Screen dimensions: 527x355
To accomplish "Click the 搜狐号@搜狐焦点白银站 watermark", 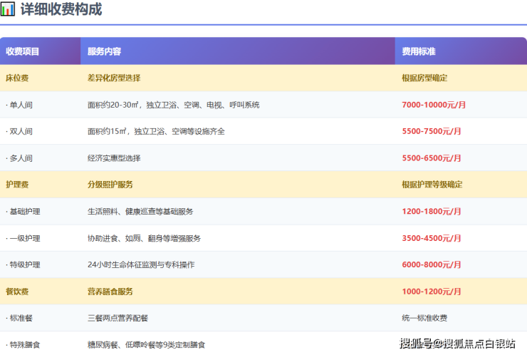I will 457,344.
